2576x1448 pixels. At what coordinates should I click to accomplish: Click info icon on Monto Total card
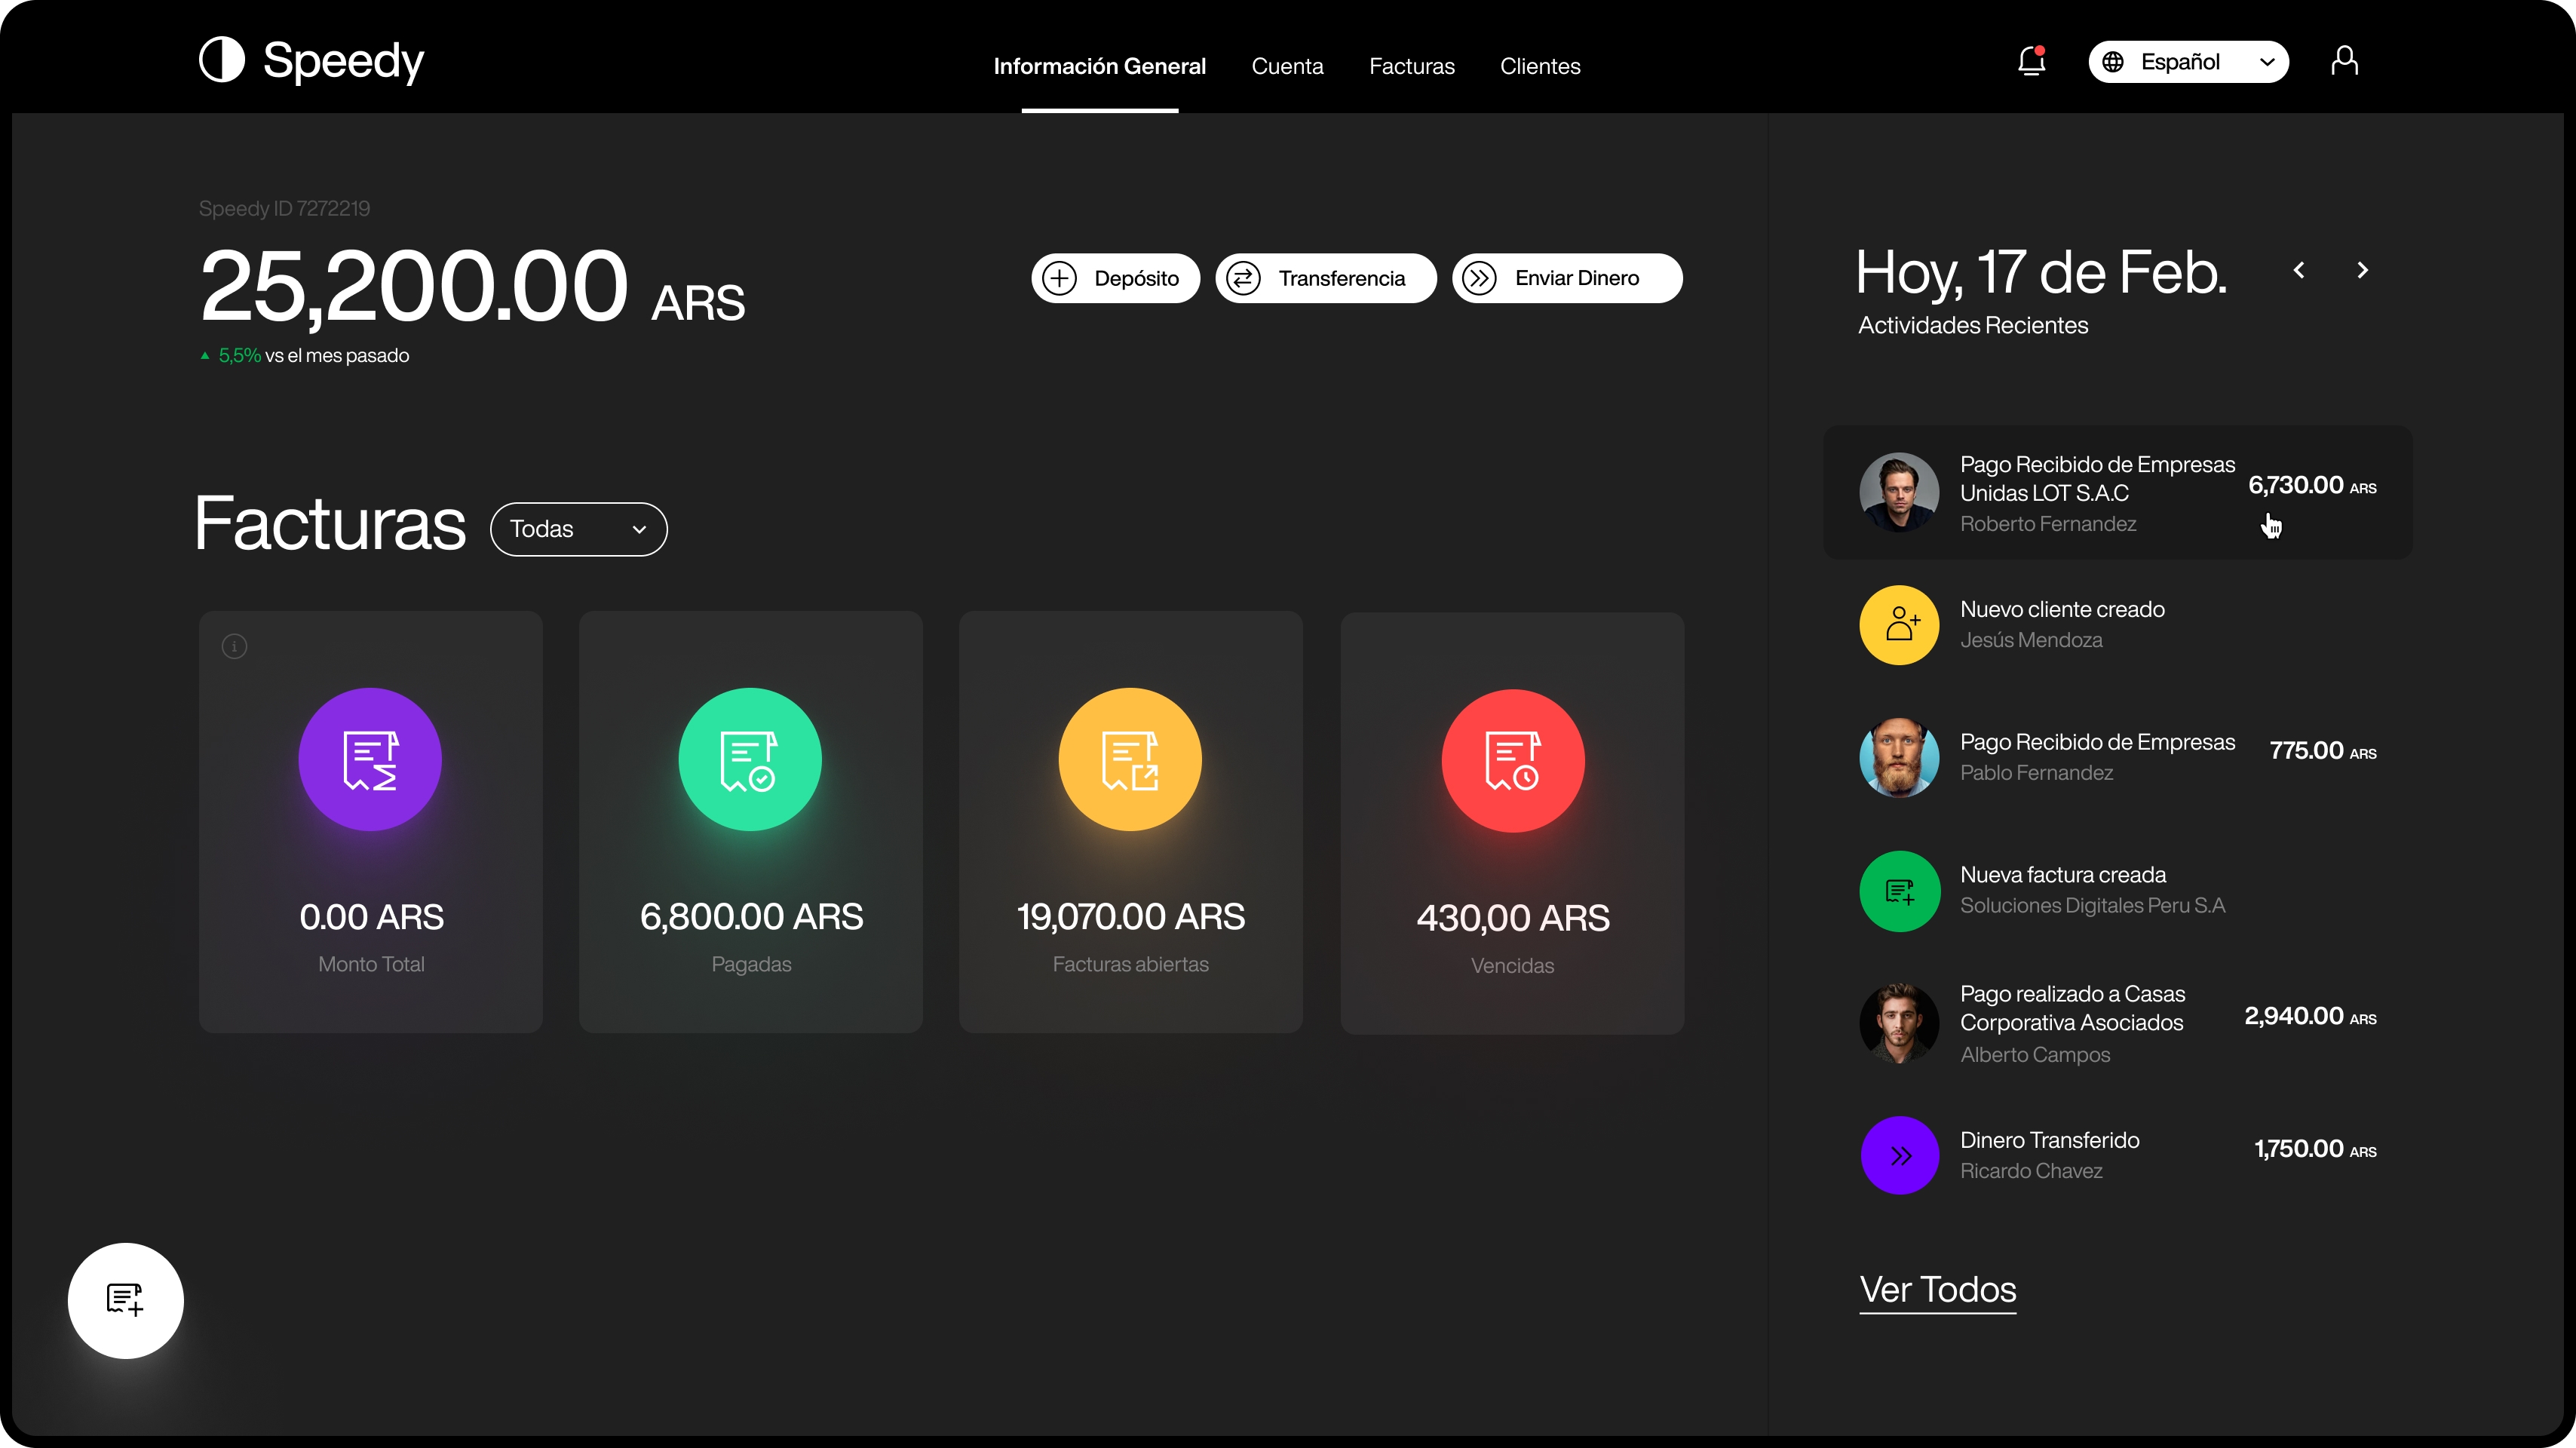click(x=234, y=646)
